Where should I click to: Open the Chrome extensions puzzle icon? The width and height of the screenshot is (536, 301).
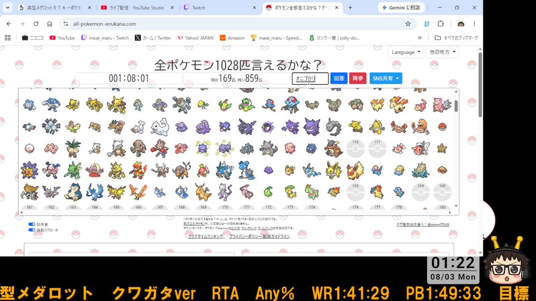[440, 24]
